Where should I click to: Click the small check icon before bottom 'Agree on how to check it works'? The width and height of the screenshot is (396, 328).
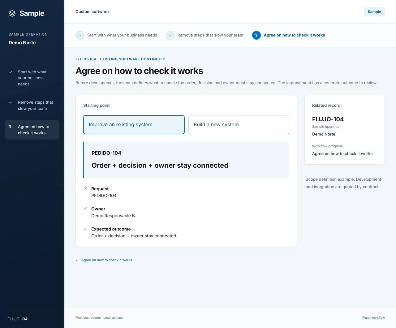click(x=77, y=260)
